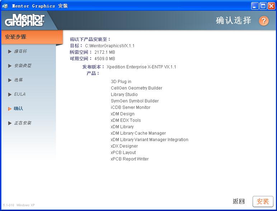Click the required space value 2172.1 MB
The width and height of the screenshot is (277, 211).
tap(105, 52)
